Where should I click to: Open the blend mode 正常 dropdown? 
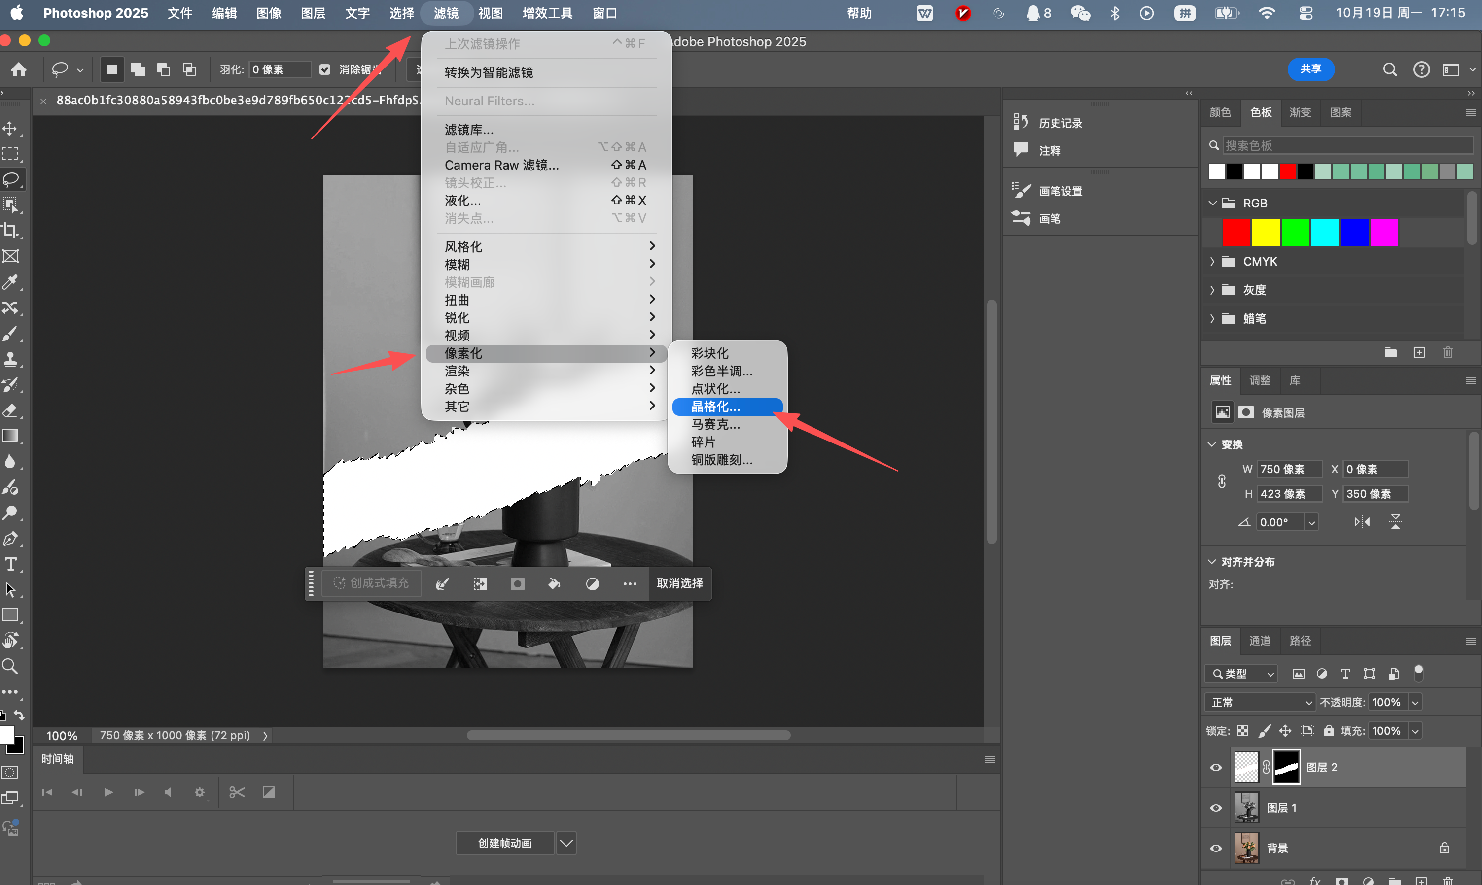tap(1260, 703)
